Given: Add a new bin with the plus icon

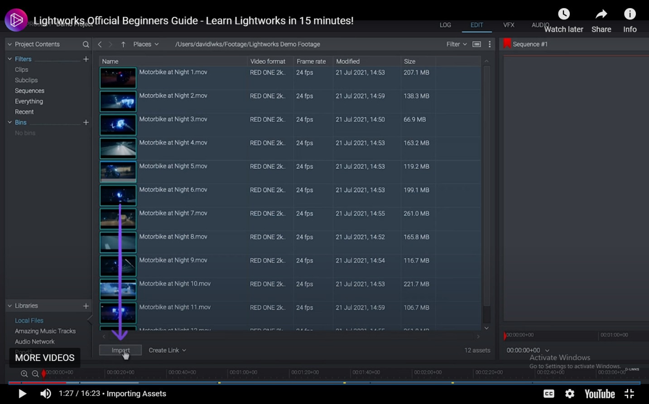Looking at the screenshot, I should tap(86, 122).
